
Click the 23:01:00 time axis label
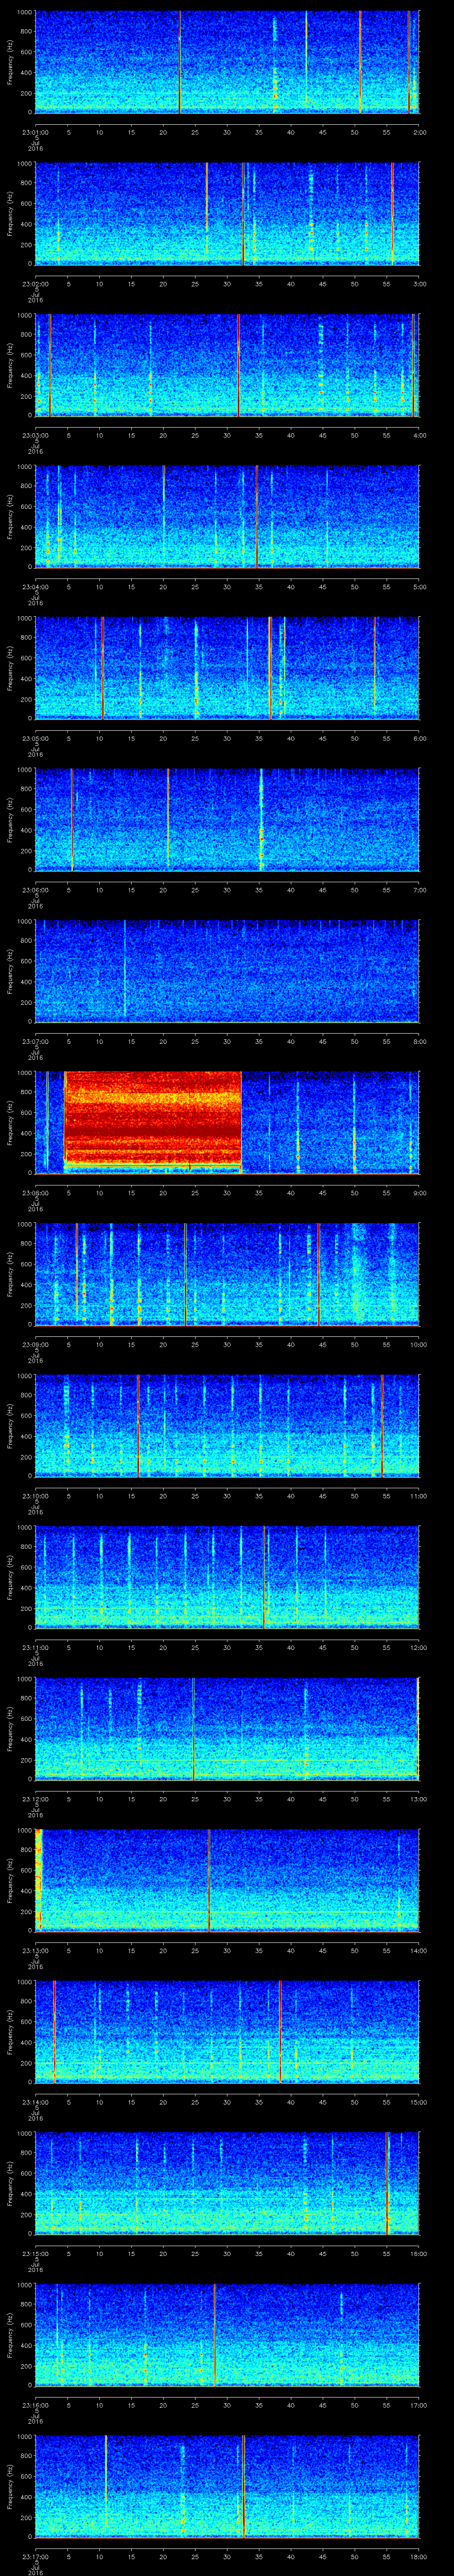point(35,132)
